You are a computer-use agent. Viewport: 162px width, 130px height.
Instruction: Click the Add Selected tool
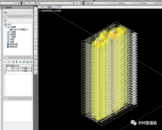pyautogui.click(x=36, y=73)
